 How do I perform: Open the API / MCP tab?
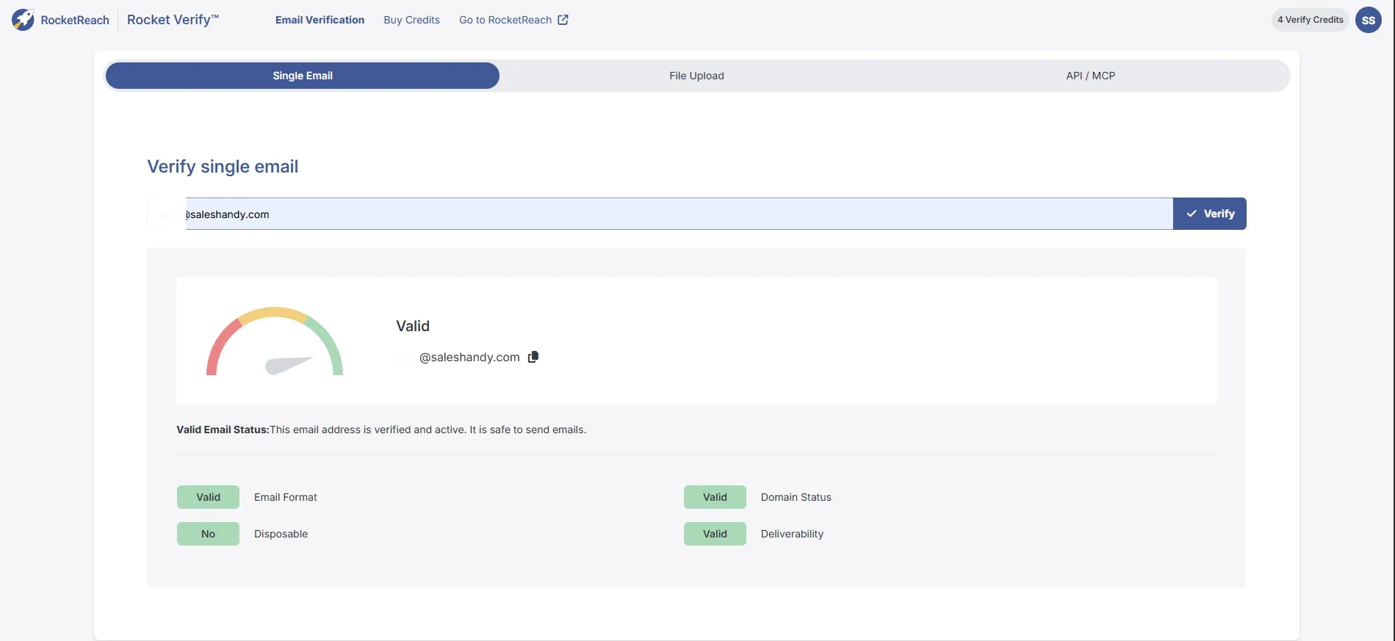click(1091, 76)
